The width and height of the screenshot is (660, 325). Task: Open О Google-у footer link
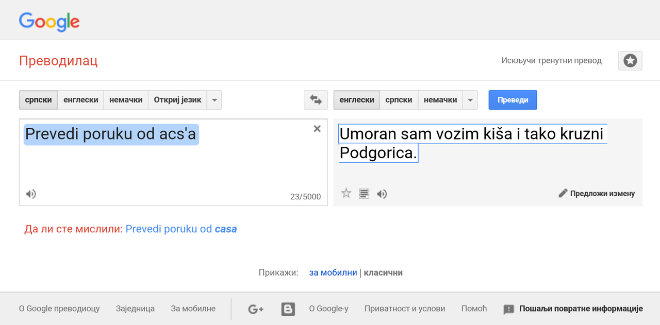329,309
